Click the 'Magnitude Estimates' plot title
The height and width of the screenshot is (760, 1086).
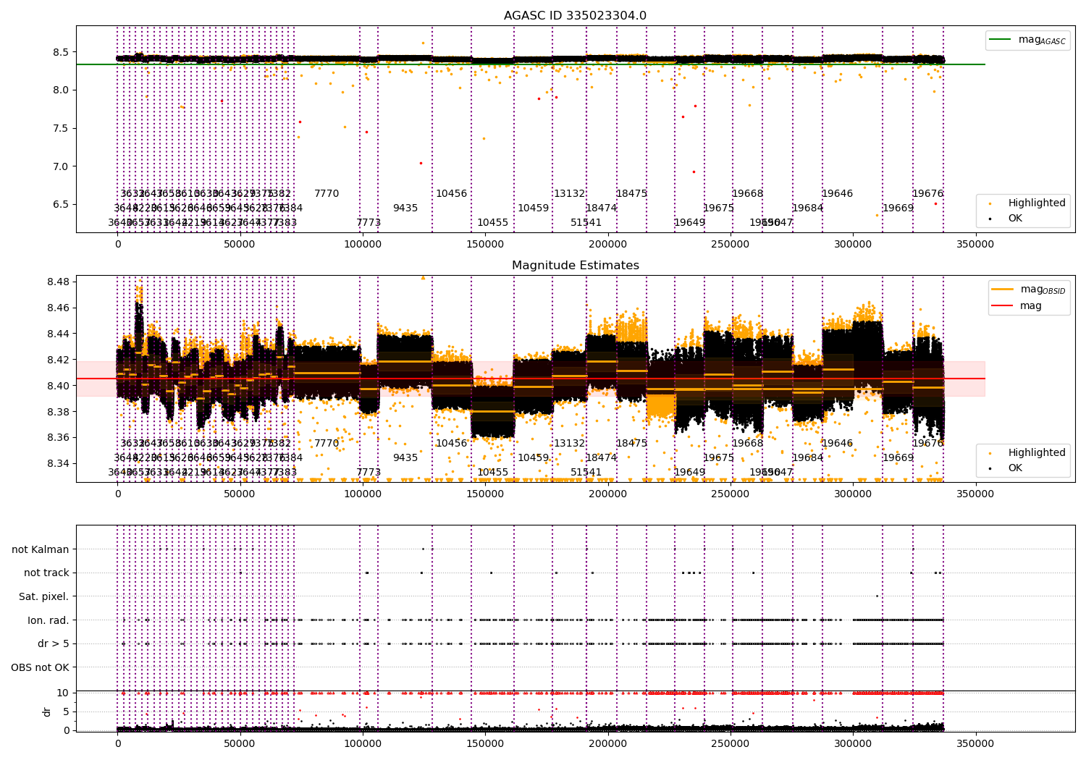point(575,266)
